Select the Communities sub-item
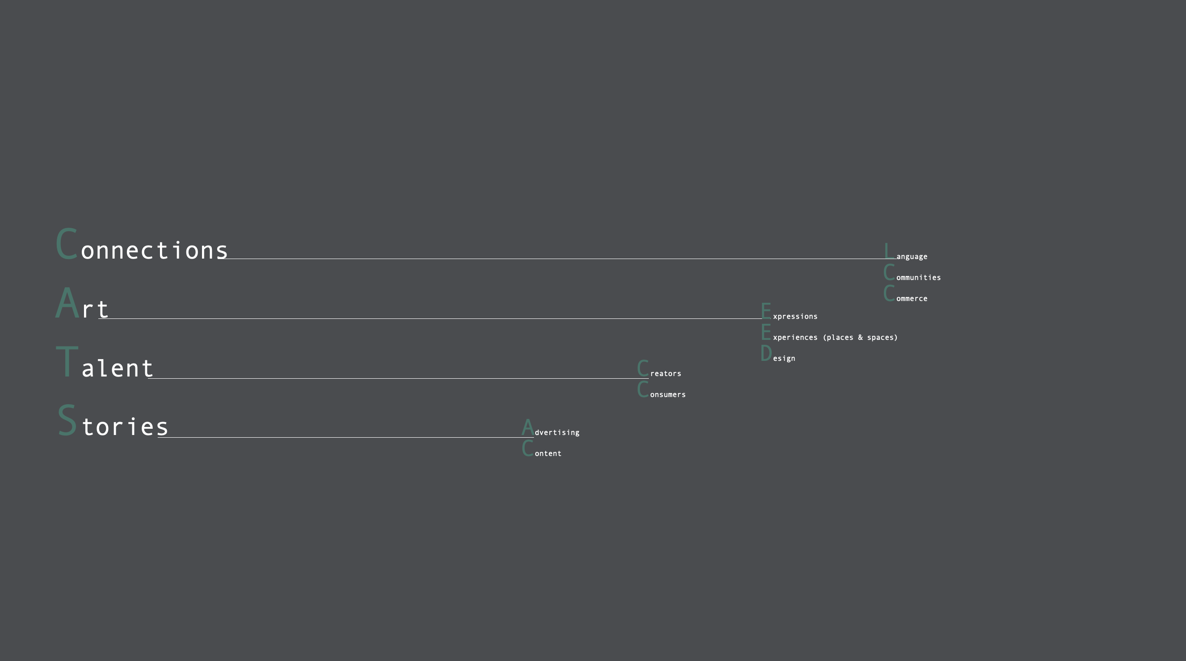1186x661 pixels. (912, 273)
